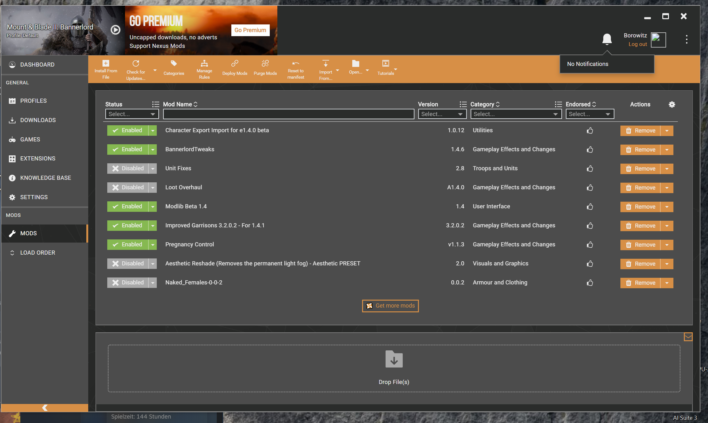Click Go Premium button

coord(250,30)
